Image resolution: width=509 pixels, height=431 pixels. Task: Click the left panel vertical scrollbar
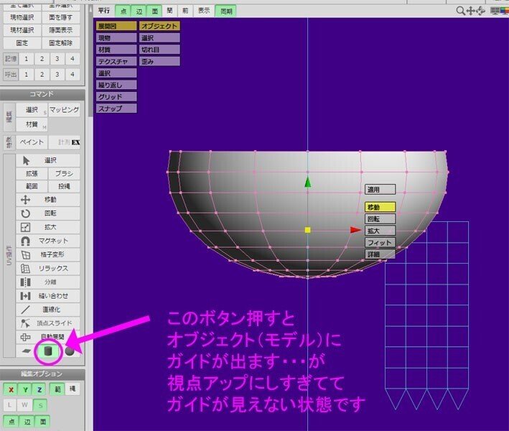click(x=90, y=62)
